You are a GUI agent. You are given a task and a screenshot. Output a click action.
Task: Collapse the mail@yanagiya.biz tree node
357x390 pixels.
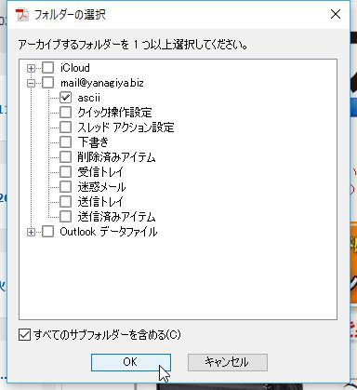pos(31,83)
